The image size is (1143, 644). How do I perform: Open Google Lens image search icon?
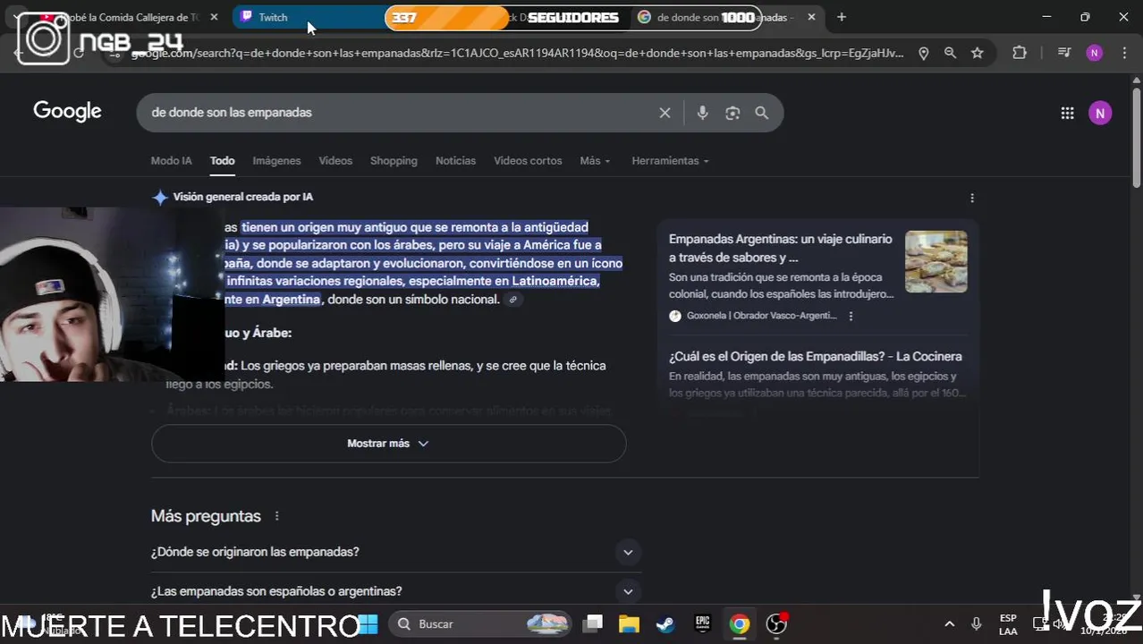pyautogui.click(x=732, y=113)
